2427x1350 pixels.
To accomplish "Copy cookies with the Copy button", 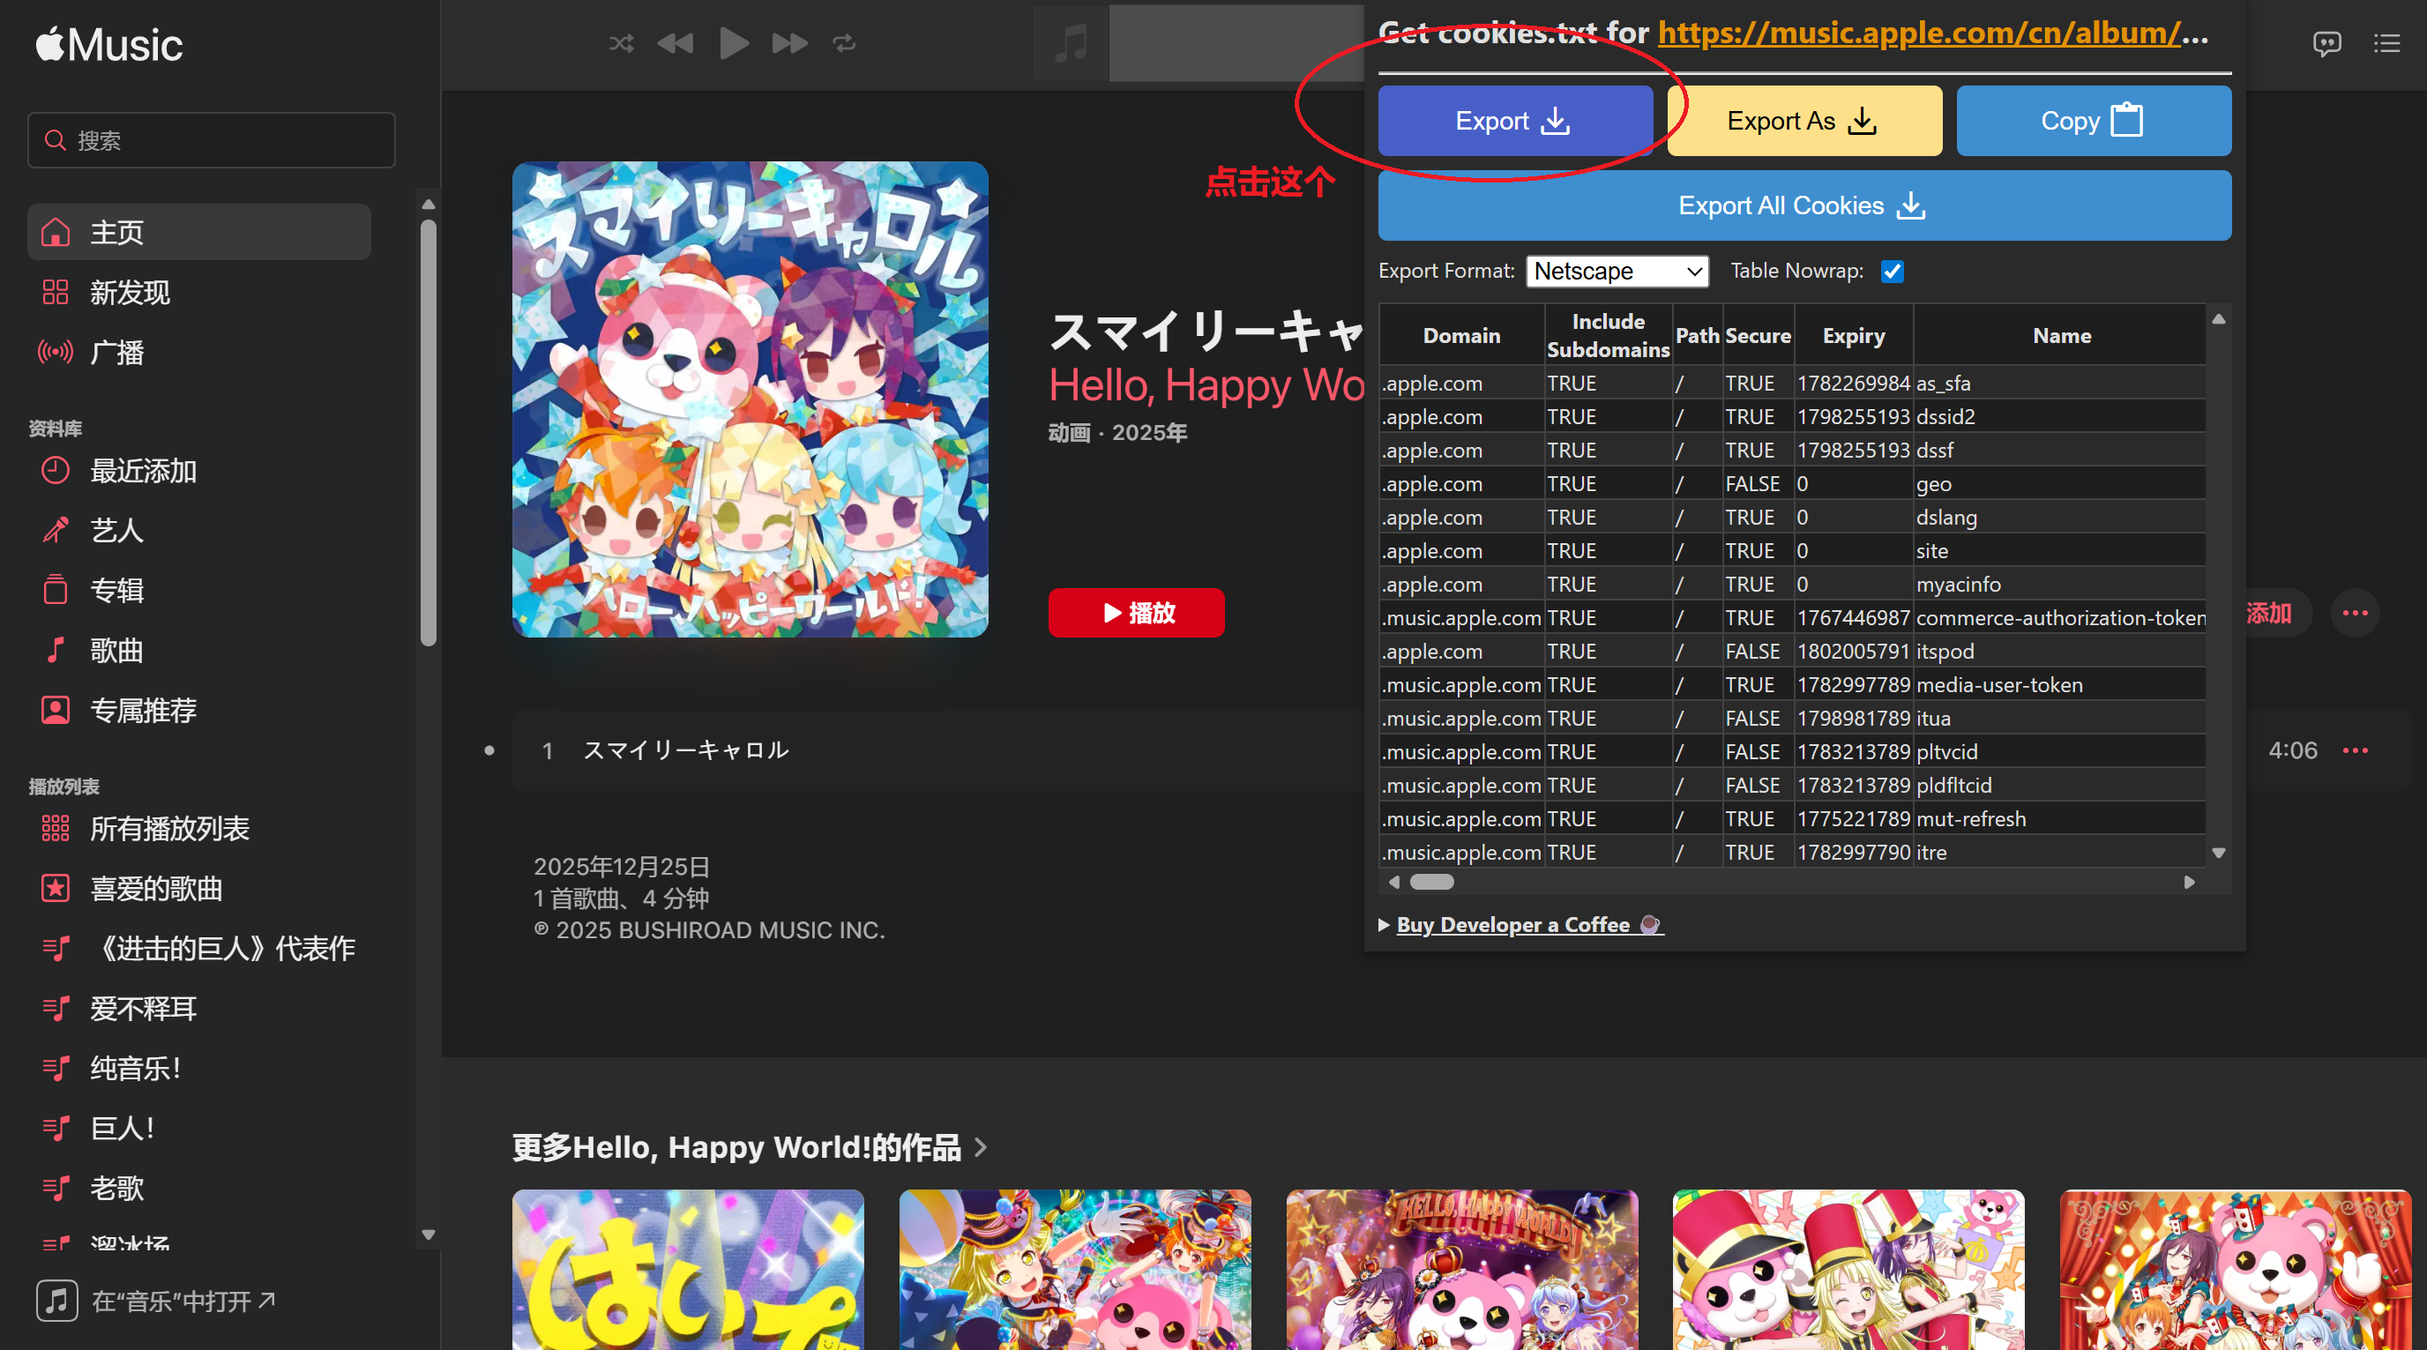I will pyautogui.click(x=2093, y=121).
